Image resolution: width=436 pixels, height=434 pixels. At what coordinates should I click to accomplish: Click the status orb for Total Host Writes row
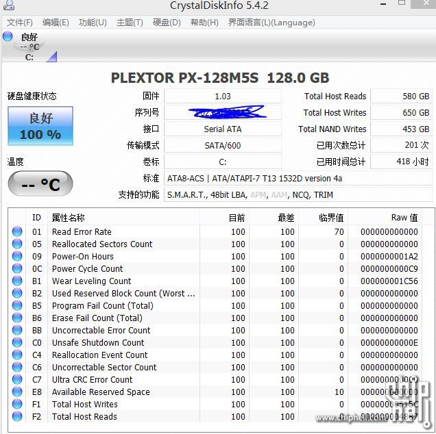pyautogui.click(x=17, y=404)
